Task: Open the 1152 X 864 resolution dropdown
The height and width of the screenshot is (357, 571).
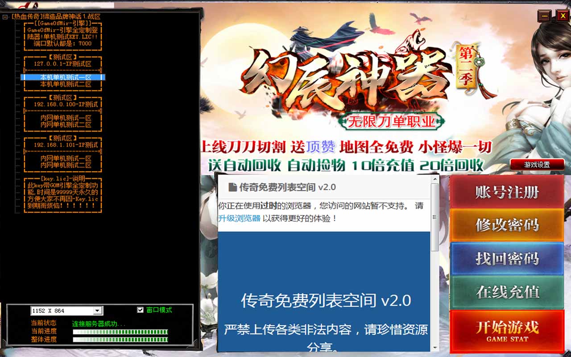Action: tap(98, 311)
